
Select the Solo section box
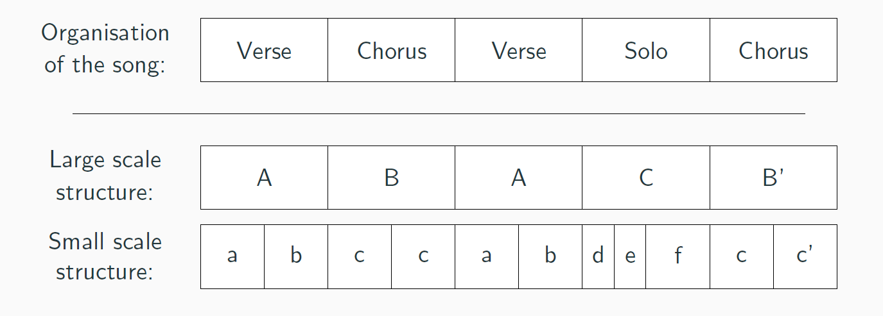646,50
